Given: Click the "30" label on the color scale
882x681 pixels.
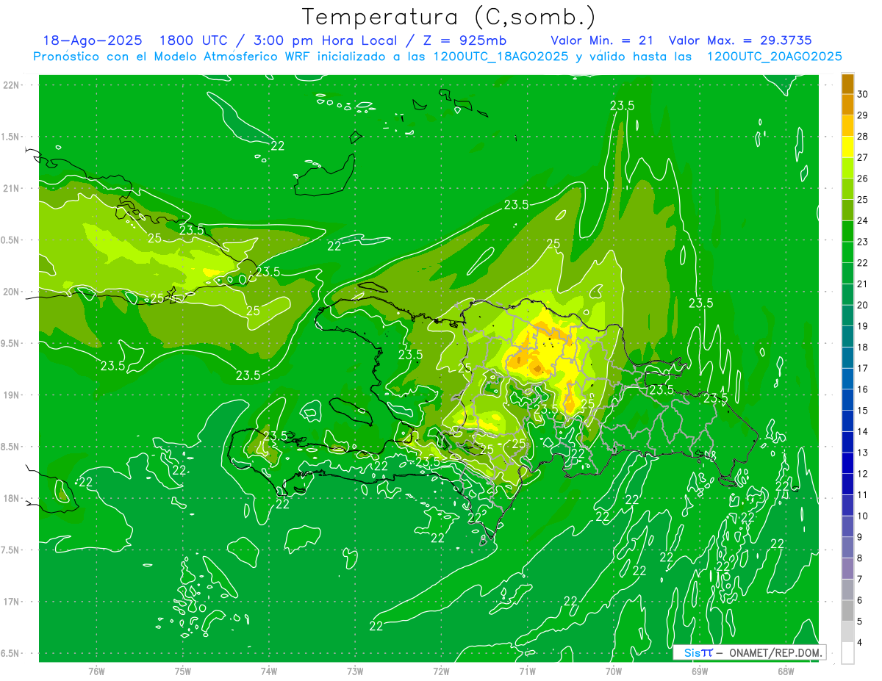Looking at the screenshot, I should tap(862, 94).
